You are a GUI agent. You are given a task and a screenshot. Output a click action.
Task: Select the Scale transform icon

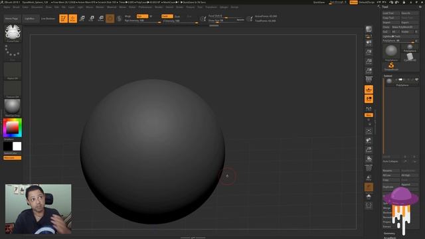tap(92, 19)
